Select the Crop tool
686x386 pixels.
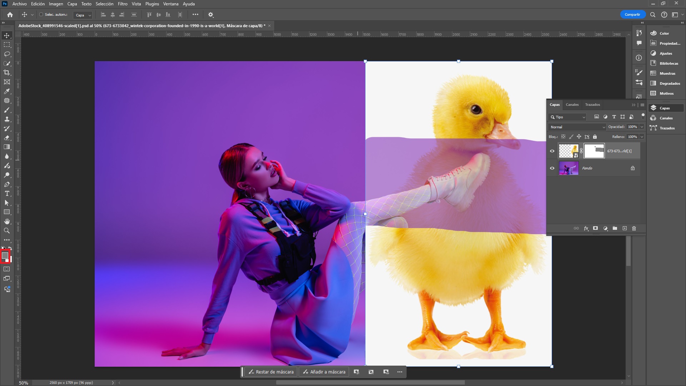click(x=7, y=73)
